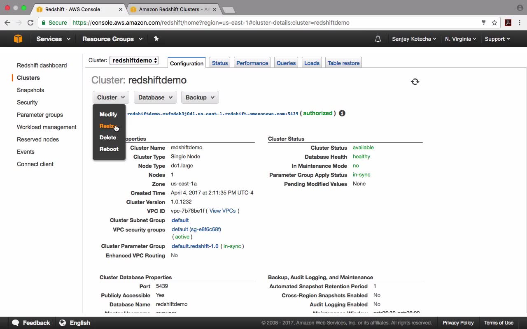Open the Terms of Use link
The height and width of the screenshot is (329, 527).
[499, 323]
